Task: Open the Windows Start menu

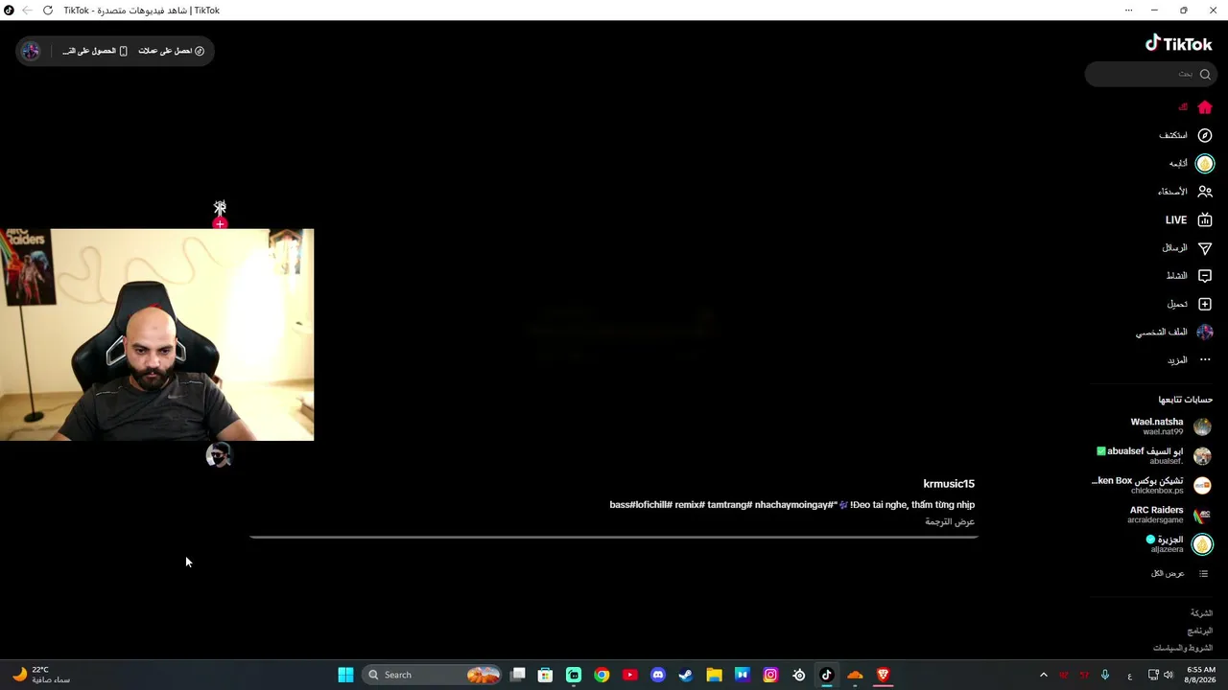Action: (345, 675)
